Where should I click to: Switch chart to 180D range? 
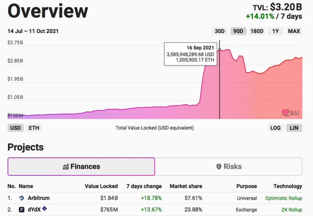click(257, 31)
